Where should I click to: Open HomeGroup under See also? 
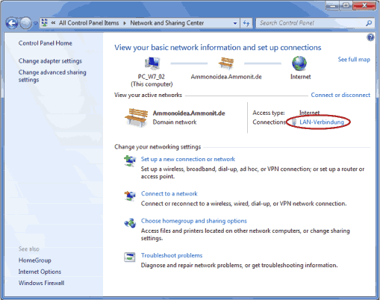click(35, 260)
